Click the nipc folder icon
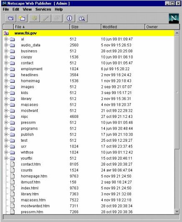The height and width of the screenshot is (222, 182). (12, 117)
